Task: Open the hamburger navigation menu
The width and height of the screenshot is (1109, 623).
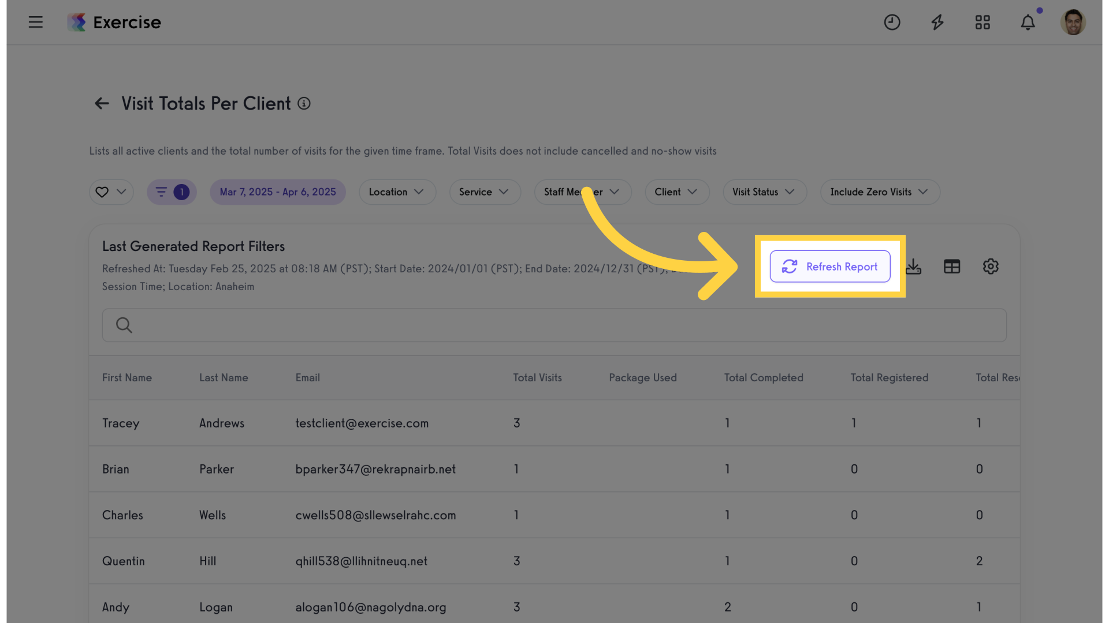Action: pyautogui.click(x=35, y=22)
